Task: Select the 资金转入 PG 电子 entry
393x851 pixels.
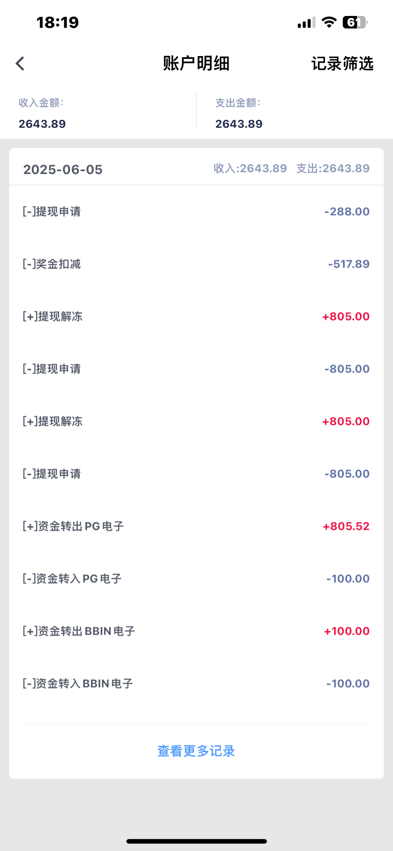Action: (196, 579)
